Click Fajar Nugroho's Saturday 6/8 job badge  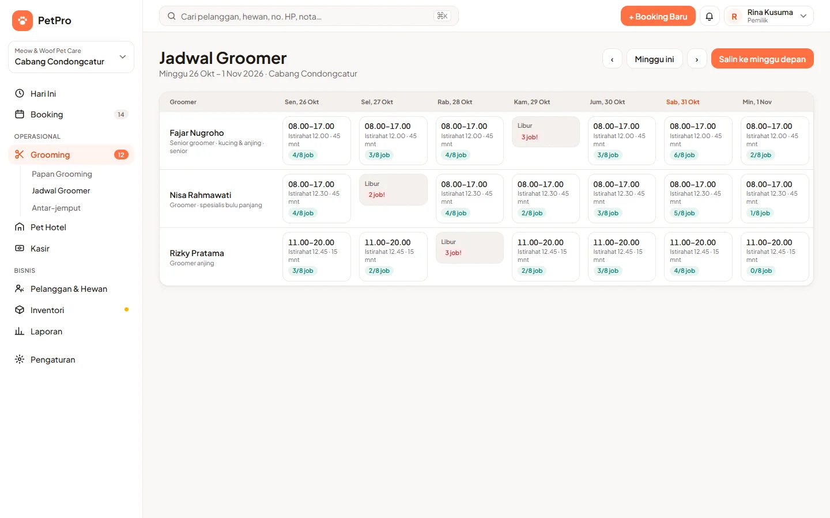(x=685, y=155)
